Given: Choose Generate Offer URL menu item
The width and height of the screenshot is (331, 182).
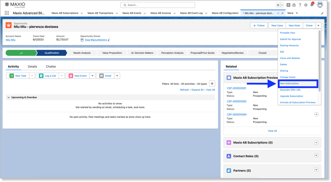Looking at the screenshot, I should tap(290, 90).
